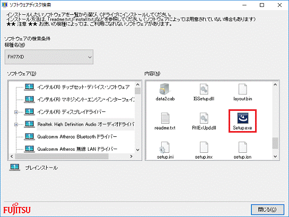
Task: Open the Setup.exe installer icon
Action: point(242,118)
